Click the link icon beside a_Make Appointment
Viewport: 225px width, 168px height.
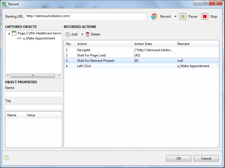point(19,38)
